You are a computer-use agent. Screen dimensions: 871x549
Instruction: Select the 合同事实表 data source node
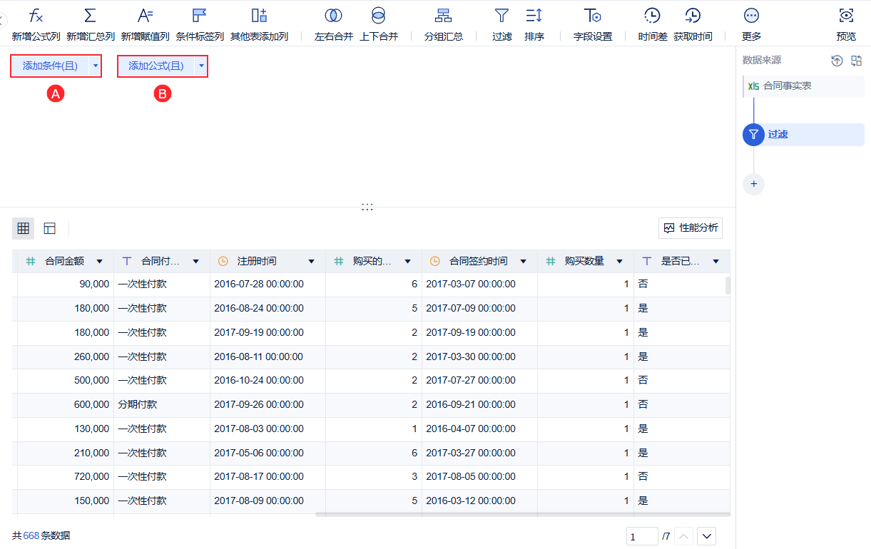coord(803,86)
